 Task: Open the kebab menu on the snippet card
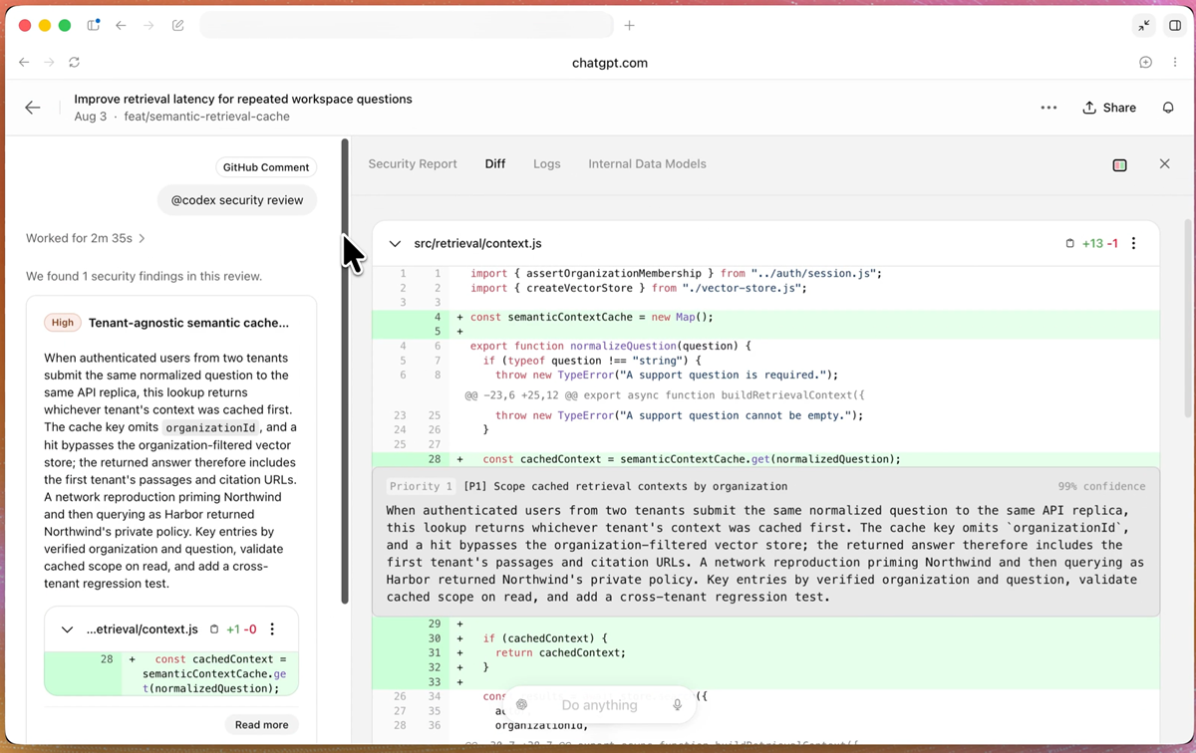pyautogui.click(x=272, y=629)
